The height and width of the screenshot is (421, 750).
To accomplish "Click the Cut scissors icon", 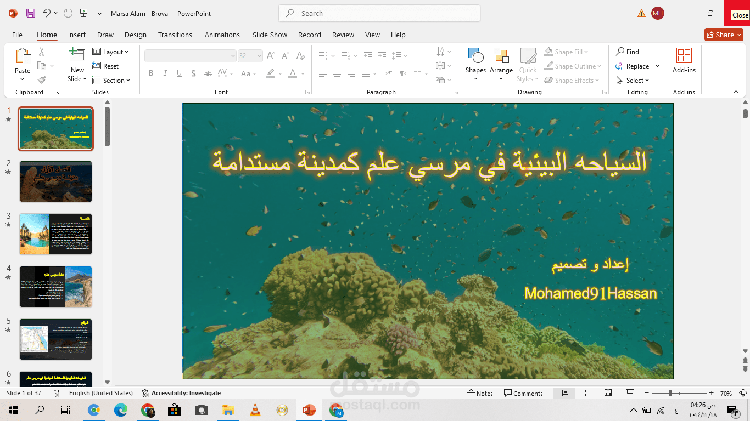I will (42, 52).
